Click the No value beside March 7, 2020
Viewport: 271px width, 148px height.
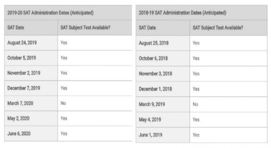[63, 103]
